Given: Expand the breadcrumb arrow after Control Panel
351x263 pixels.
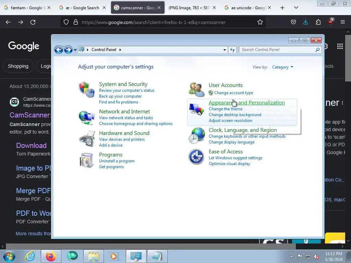Looking at the screenshot, I should tap(120, 50).
